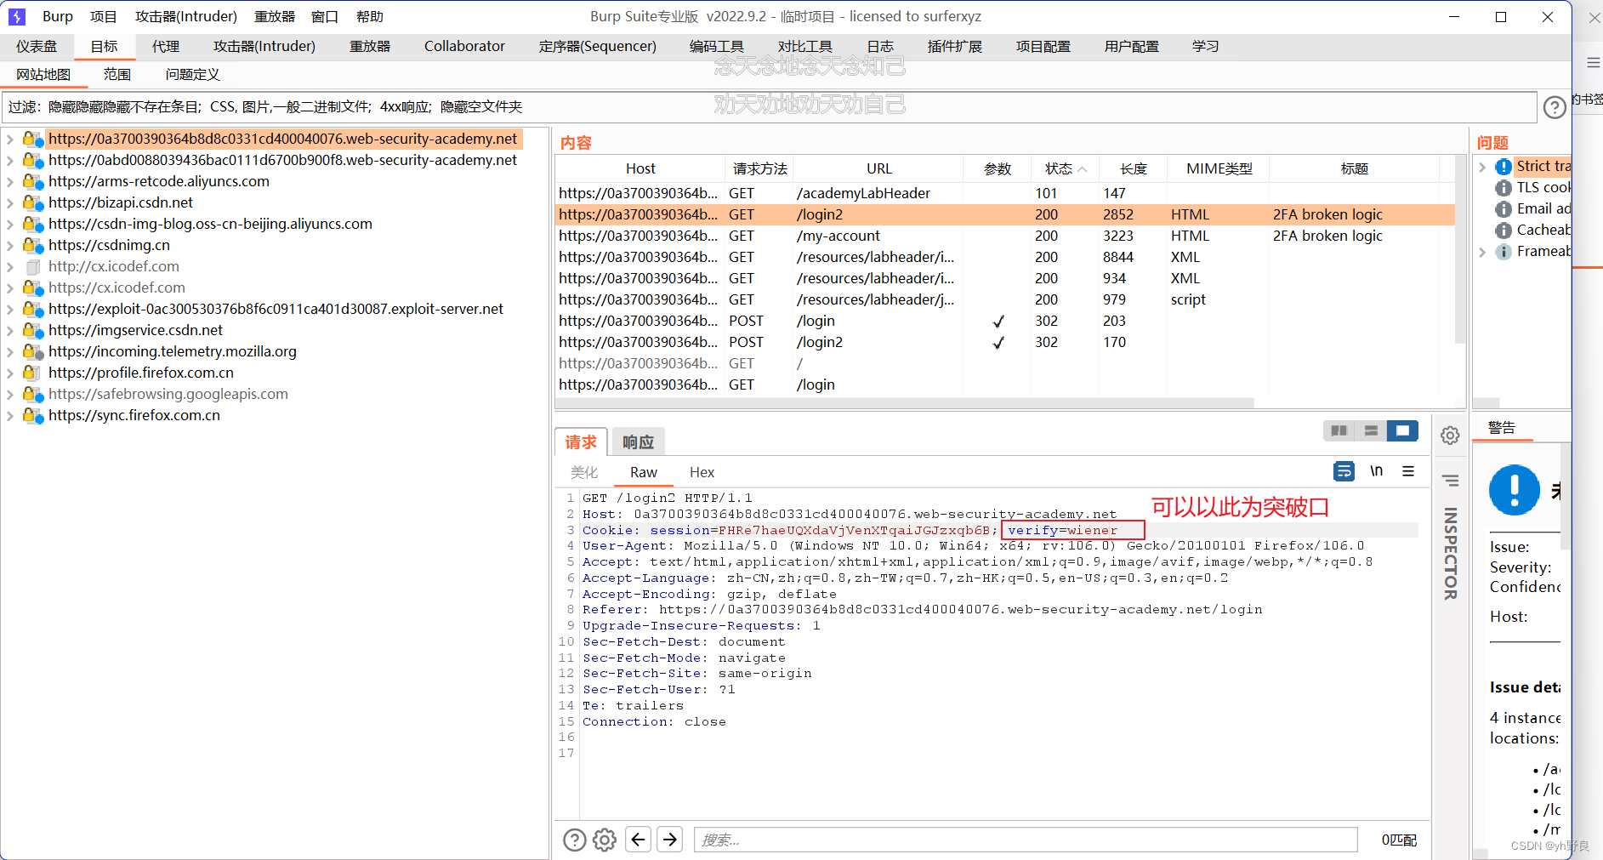This screenshot has width=1603, height=860.
Task: Select the /academyLabHeader request row
Action: [1005, 193]
